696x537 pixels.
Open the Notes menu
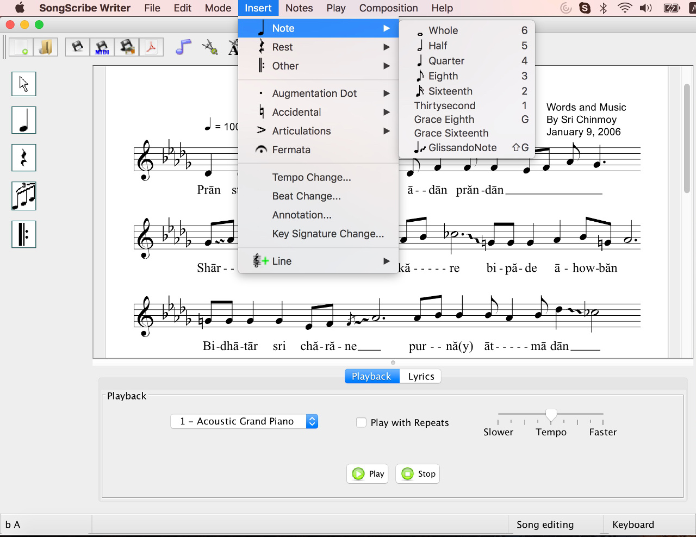pyautogui.click(x=299, y=8)
